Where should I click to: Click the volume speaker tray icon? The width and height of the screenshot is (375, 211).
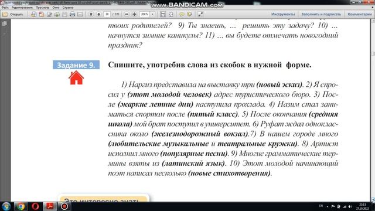click(x=350, y=206)
